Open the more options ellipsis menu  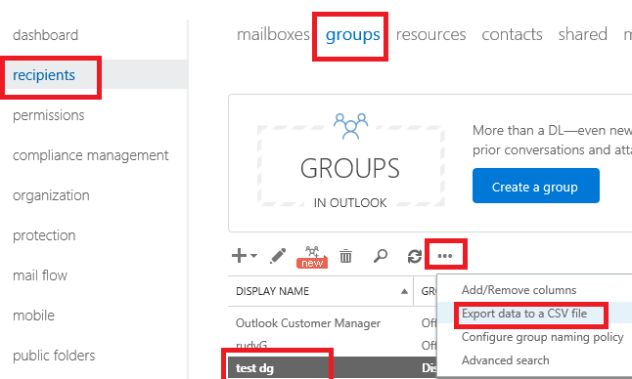pos(445,256)
